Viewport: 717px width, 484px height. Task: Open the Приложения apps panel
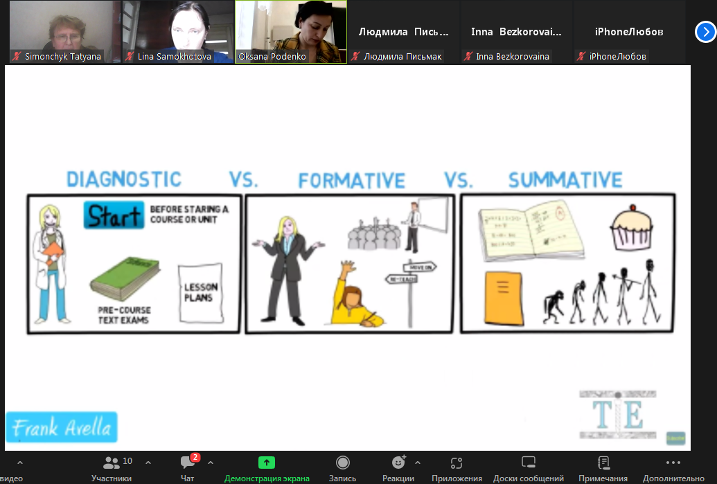pyautogui.click(x=457, y=467)
